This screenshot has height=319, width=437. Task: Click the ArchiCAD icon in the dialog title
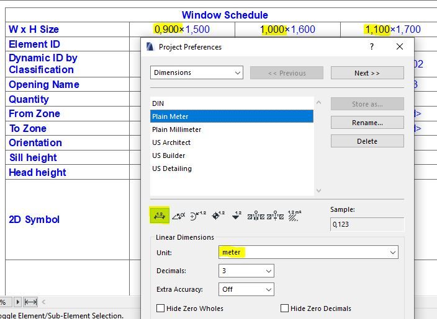click(150, 46)
